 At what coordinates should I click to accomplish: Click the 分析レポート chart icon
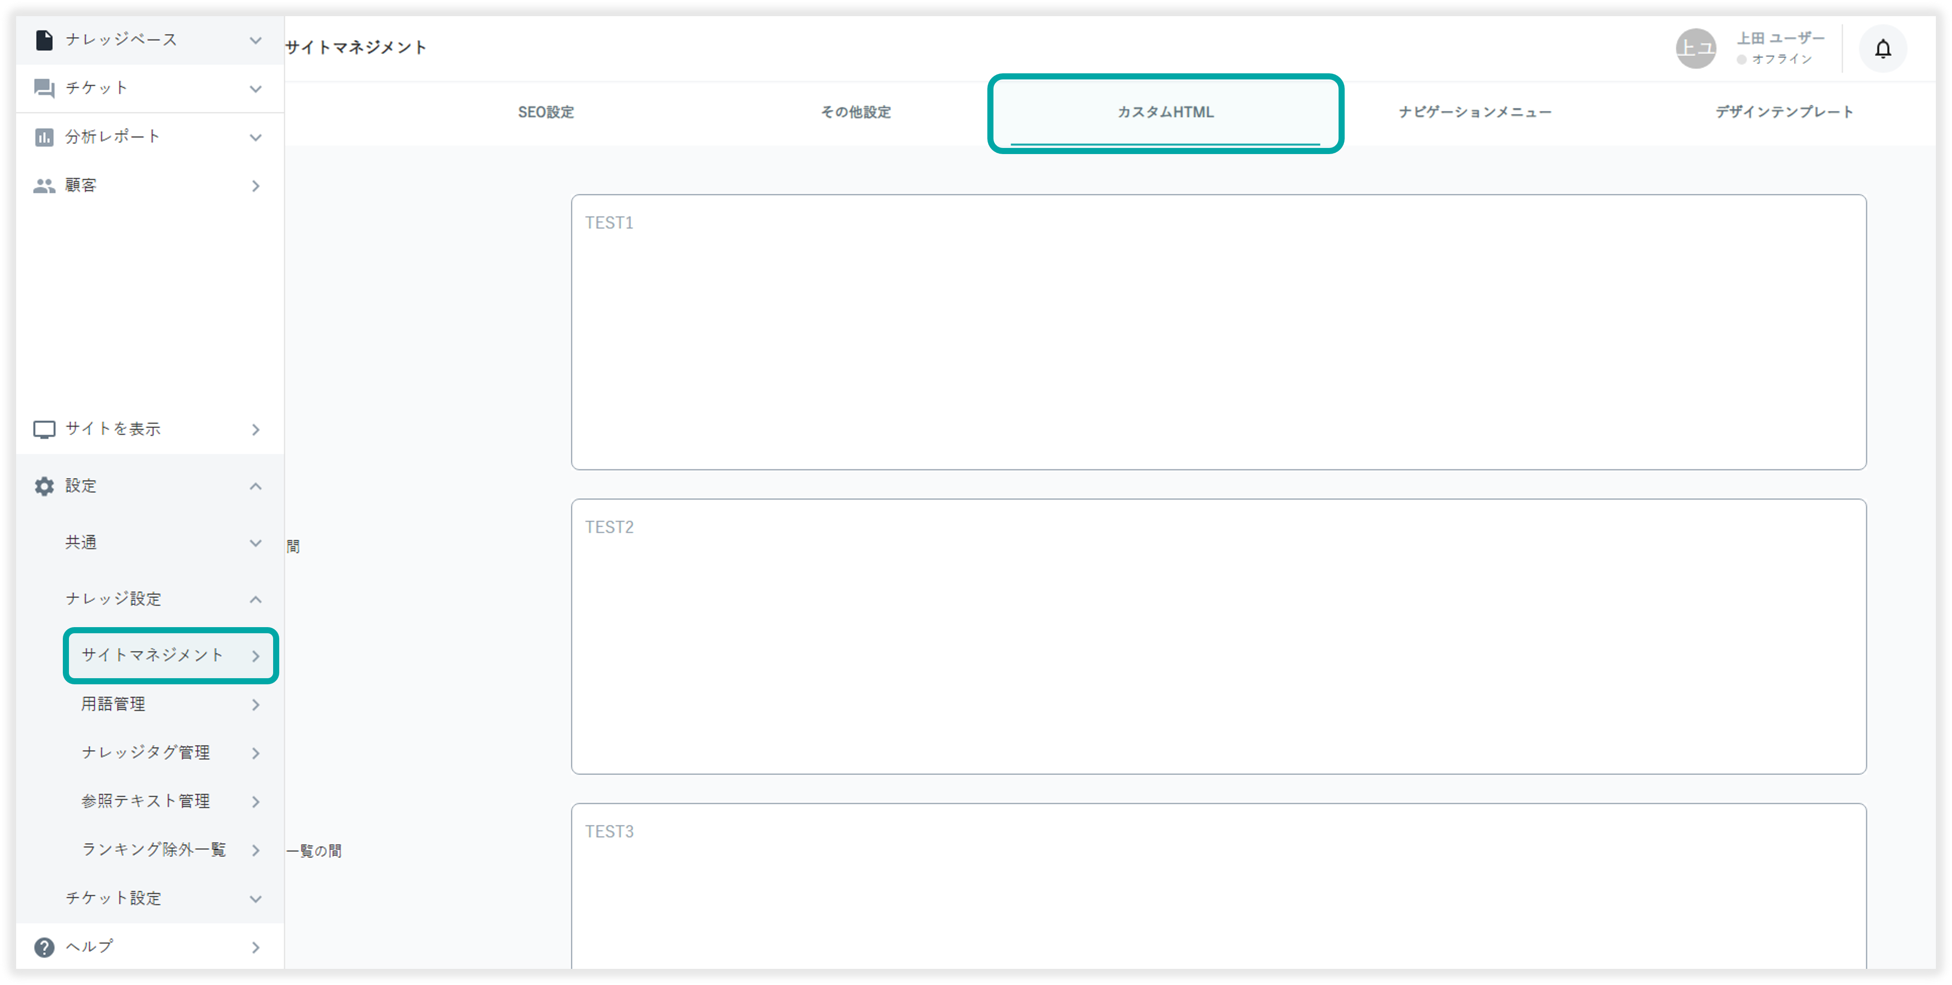point(44,137)
